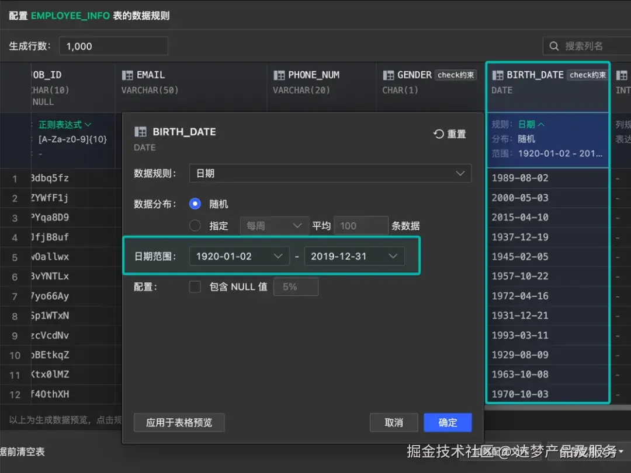Click the search magnifier icon
This screenshot has height=473, width=631.
pos(554,46)
